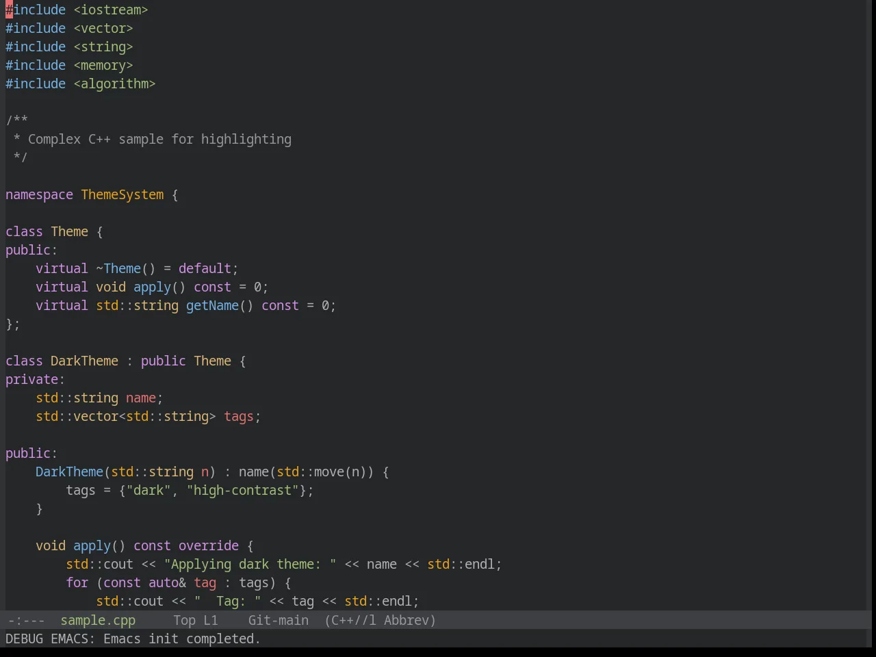Click on 'std::move(n)' in constructor initializer

pos(322,472)
